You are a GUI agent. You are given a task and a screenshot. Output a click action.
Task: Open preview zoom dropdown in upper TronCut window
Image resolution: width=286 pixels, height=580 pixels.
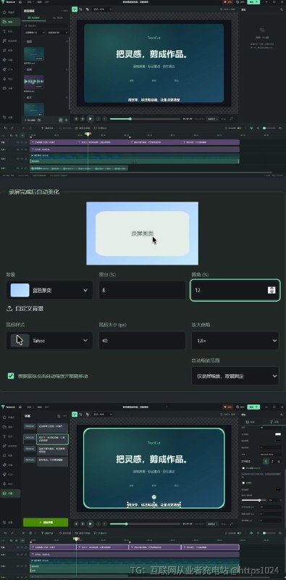[102, 9]
